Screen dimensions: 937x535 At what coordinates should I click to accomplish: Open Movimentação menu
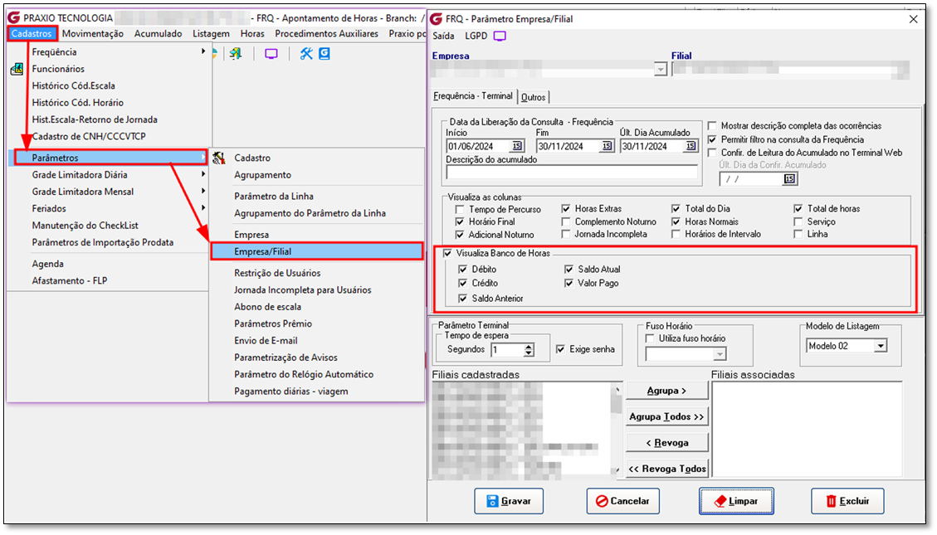(93, 33)
